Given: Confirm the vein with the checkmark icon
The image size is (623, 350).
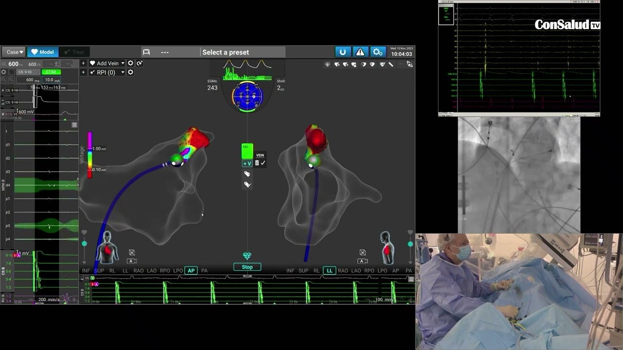Looking at the screenshot, I should point(263,163).
